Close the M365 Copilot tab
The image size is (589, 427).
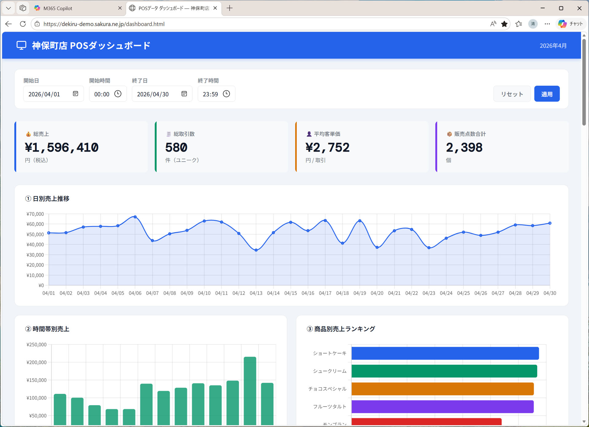click(120, 8)
